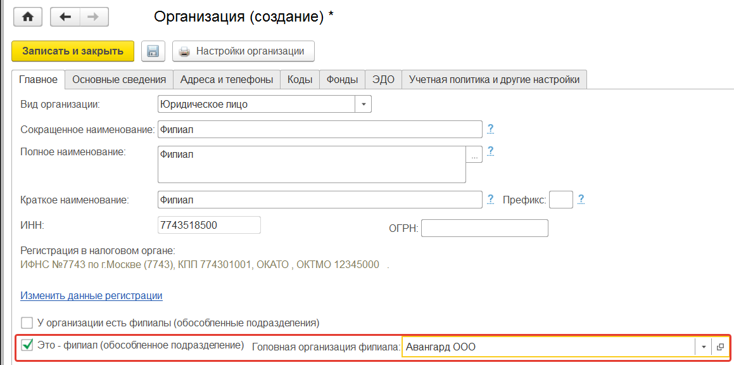Viewport: 734px width, 365px height.
Task: Click help question mark beside Префикс
Action: pos(581,200)
